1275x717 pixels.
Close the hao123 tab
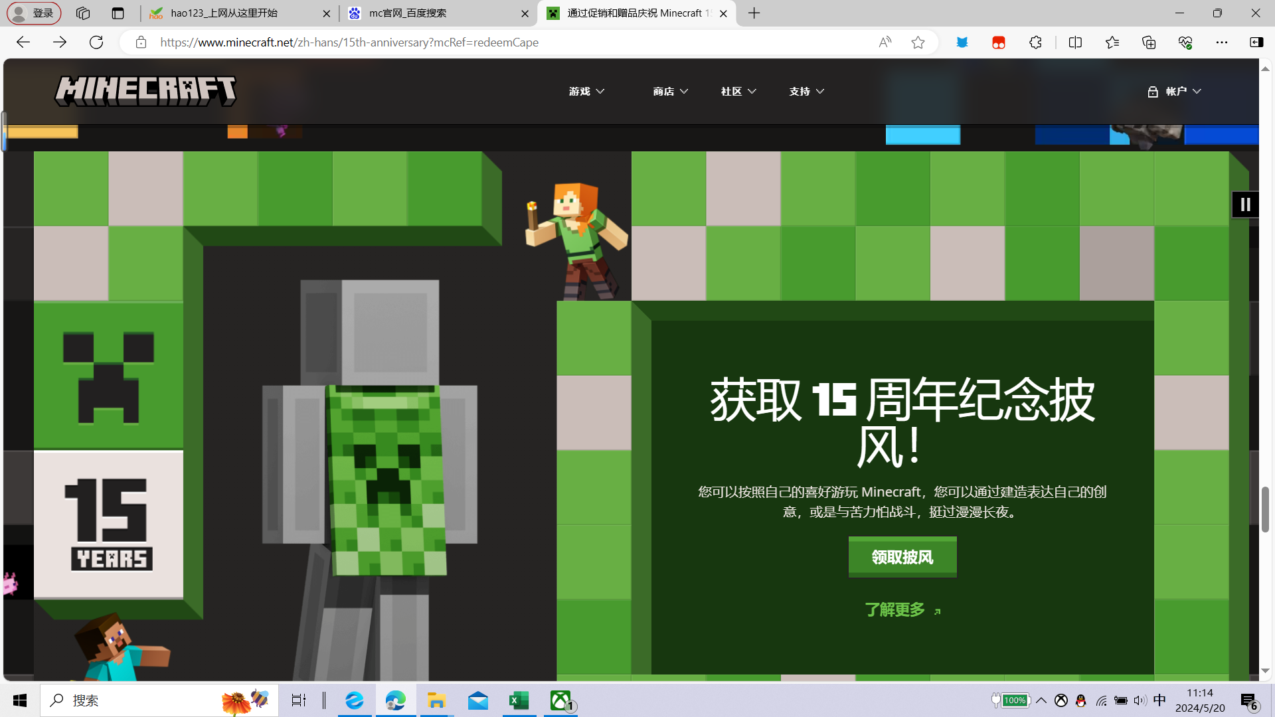[326, 13]
